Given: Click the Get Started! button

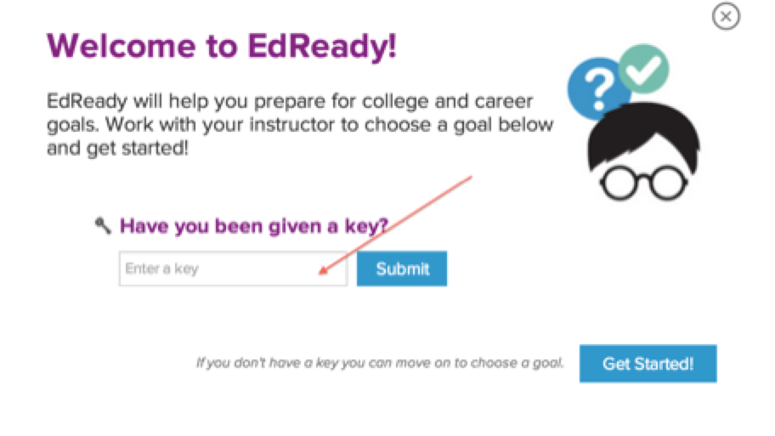Looking at the screenshot, I should click(648, 364).
